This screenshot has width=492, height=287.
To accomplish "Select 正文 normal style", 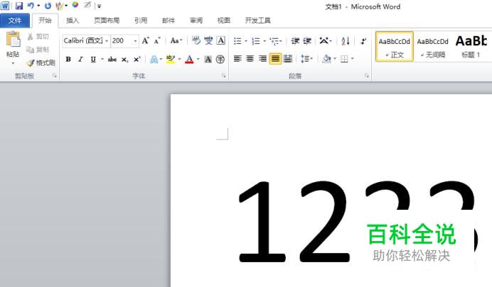I will coord(395,47).
